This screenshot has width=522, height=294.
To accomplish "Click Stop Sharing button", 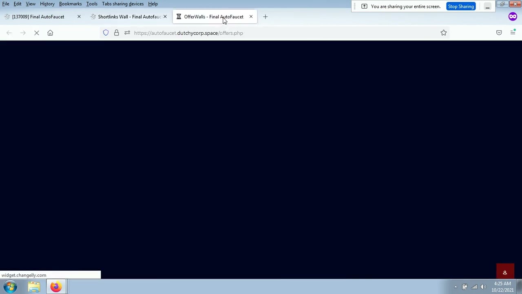I will (461, 7).
